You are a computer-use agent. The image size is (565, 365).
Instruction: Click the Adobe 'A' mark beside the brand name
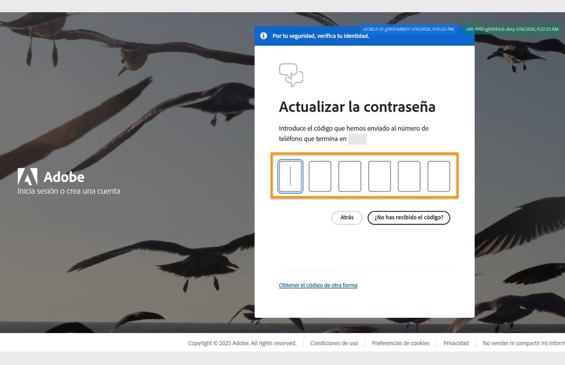click(x=27, y=176)
